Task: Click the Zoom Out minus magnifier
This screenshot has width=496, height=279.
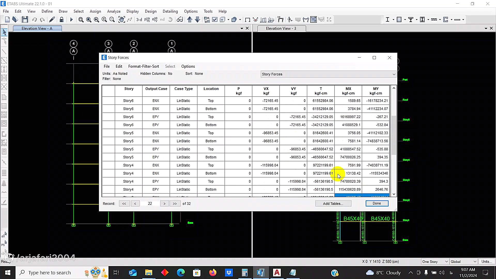Action: pos(112,20)
